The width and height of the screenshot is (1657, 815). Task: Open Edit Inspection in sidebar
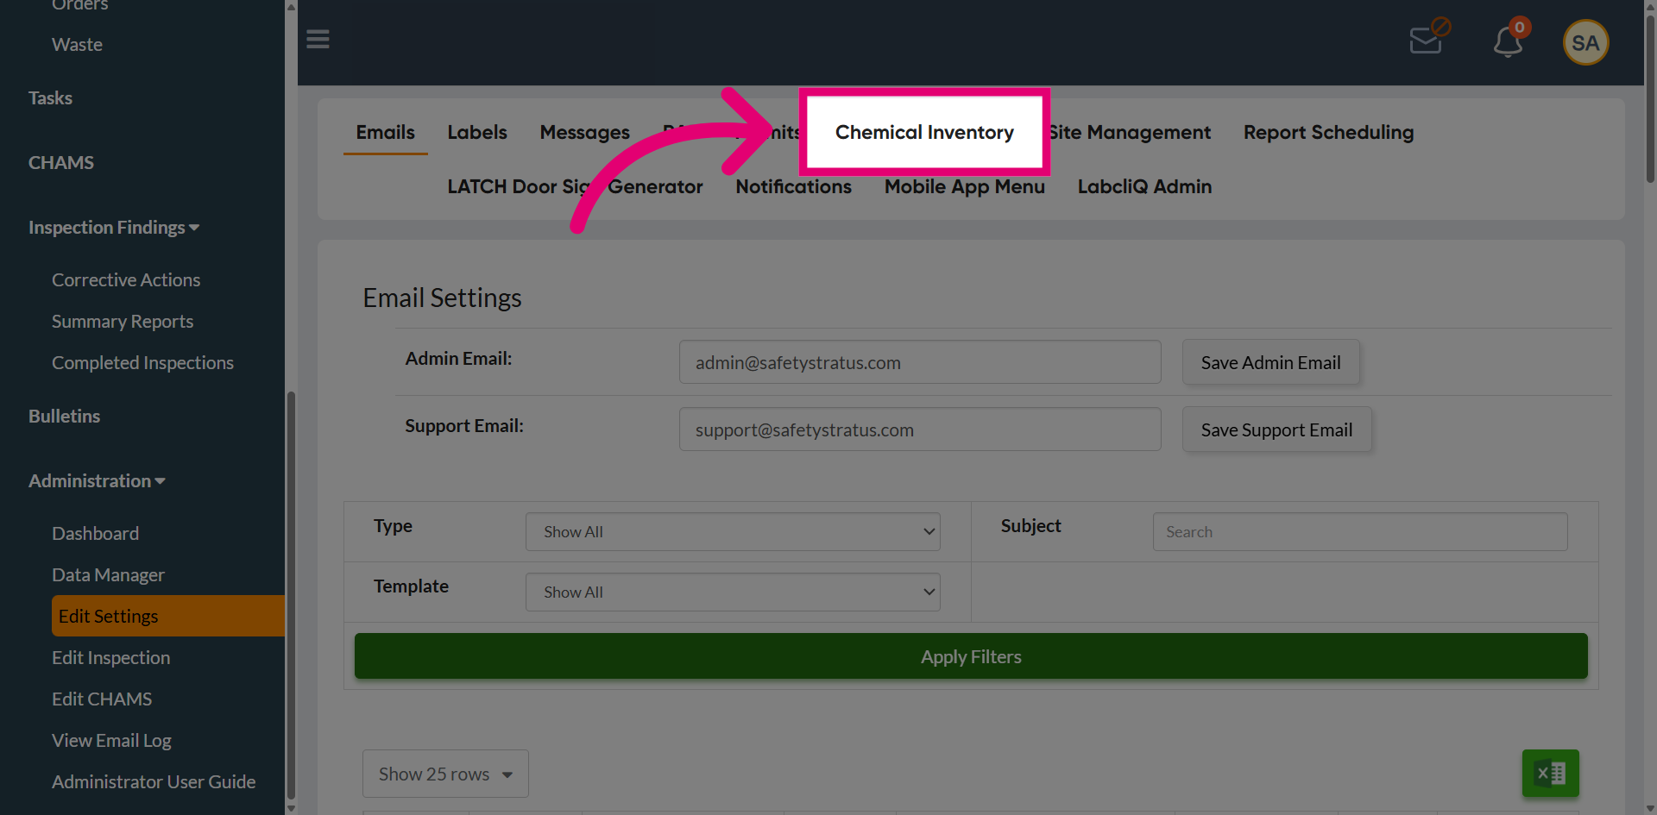tap(110, 658)
